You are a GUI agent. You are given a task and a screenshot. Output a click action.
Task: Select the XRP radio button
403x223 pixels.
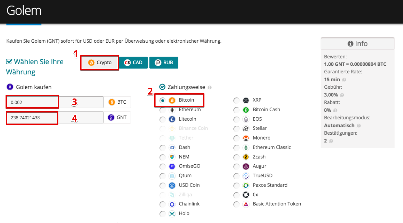click(236, 100)
